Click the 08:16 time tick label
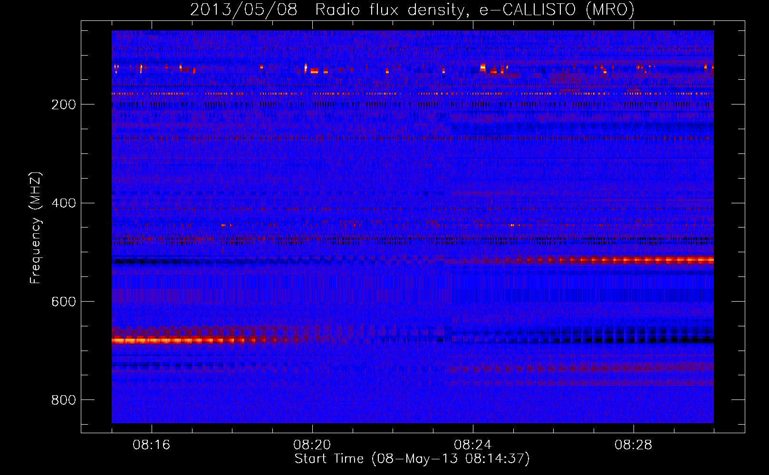This screenshot has height=475, width=769. 152,445
